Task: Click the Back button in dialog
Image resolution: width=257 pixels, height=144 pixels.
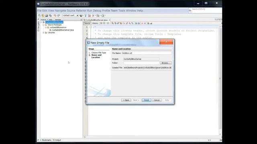Action: [x=126, y=100]
